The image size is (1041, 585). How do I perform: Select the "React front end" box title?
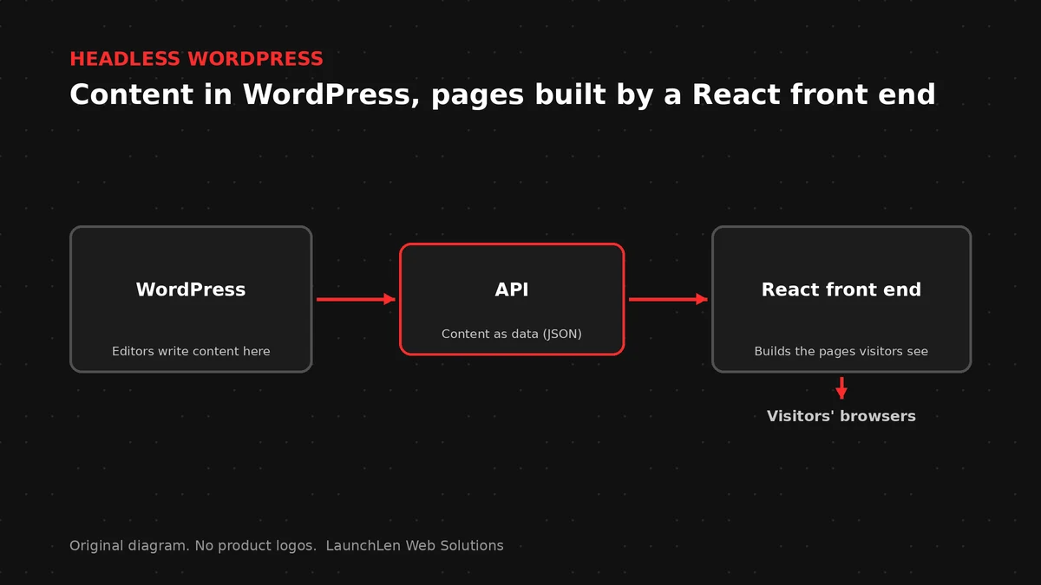coord(841,290)
